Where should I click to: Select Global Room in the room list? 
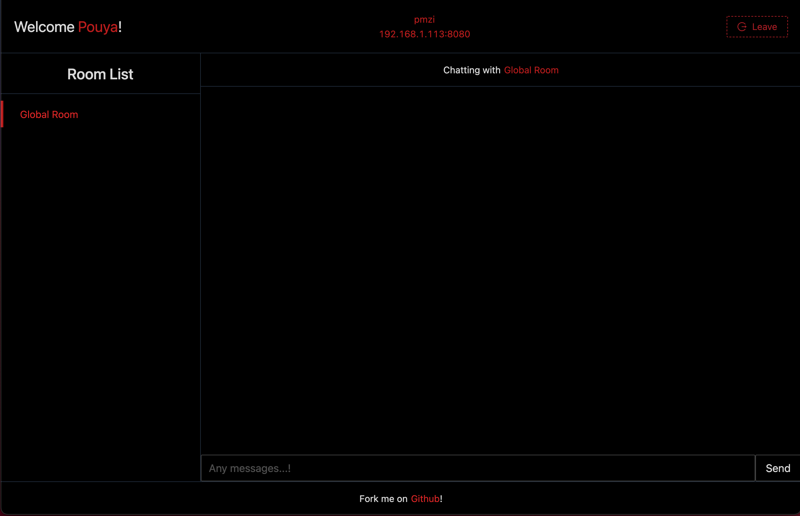coord(101,114)
